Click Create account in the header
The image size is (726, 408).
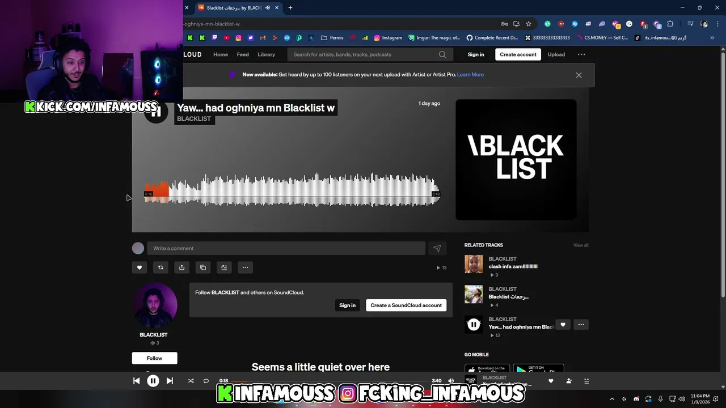pyautogui.click(x=518, y=54)
